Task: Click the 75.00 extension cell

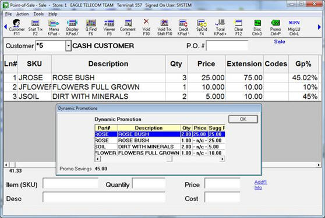Action: point(245,78)
